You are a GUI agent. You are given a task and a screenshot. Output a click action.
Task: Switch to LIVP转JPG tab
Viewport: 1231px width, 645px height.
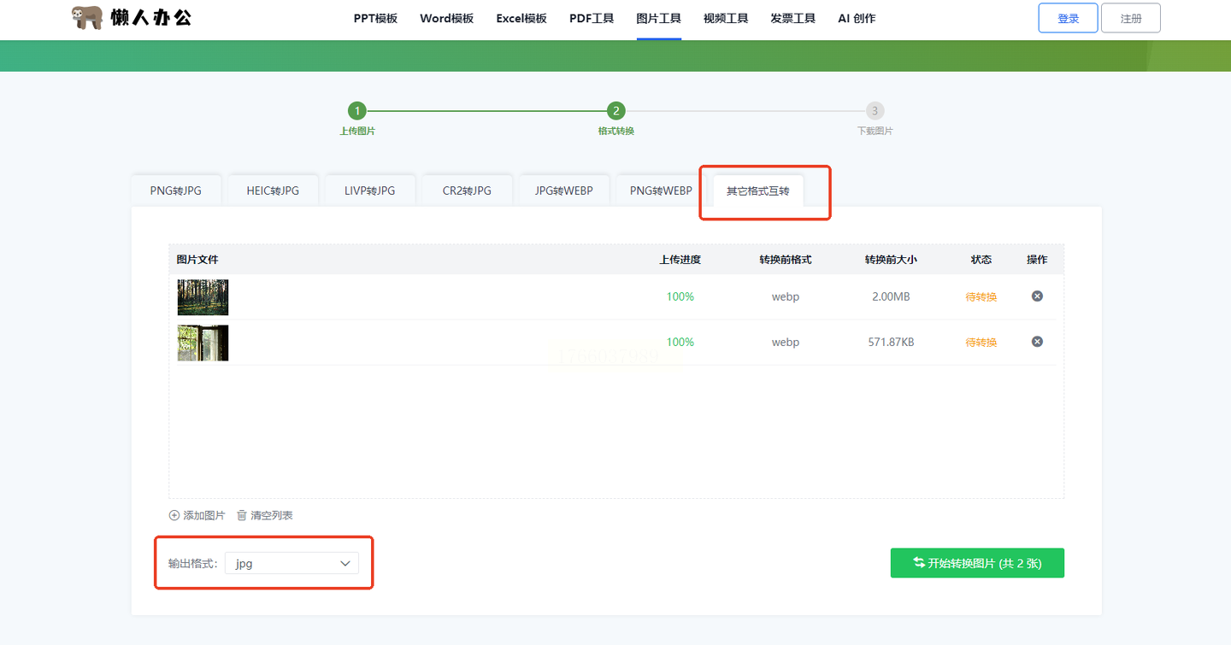[x=370, y=191]
